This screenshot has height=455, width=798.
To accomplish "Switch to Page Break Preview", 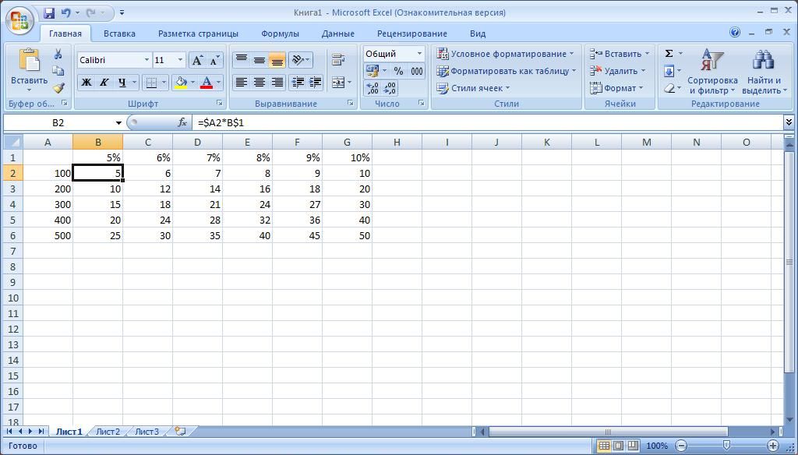I will [633, 446].
